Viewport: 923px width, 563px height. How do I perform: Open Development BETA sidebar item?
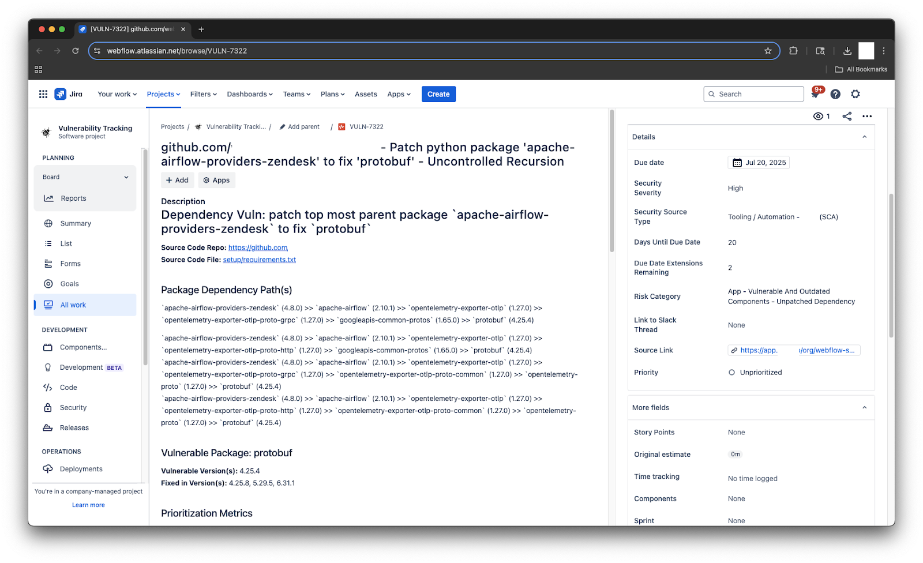click(85, 367)
